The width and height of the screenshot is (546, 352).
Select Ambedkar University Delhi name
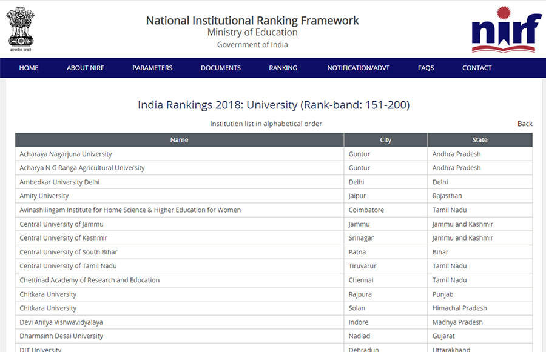coord(59,182)
